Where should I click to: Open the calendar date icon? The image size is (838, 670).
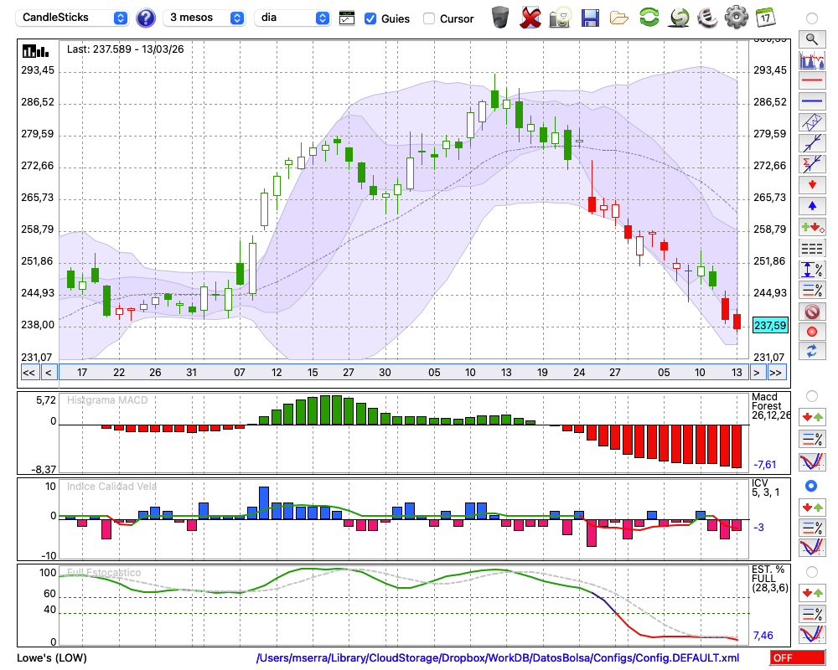coord(765,18)
